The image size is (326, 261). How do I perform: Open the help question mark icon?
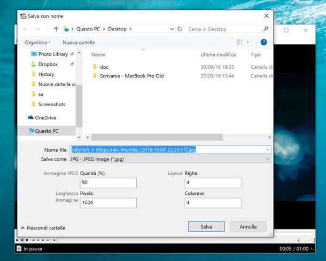tap(263, 42)
